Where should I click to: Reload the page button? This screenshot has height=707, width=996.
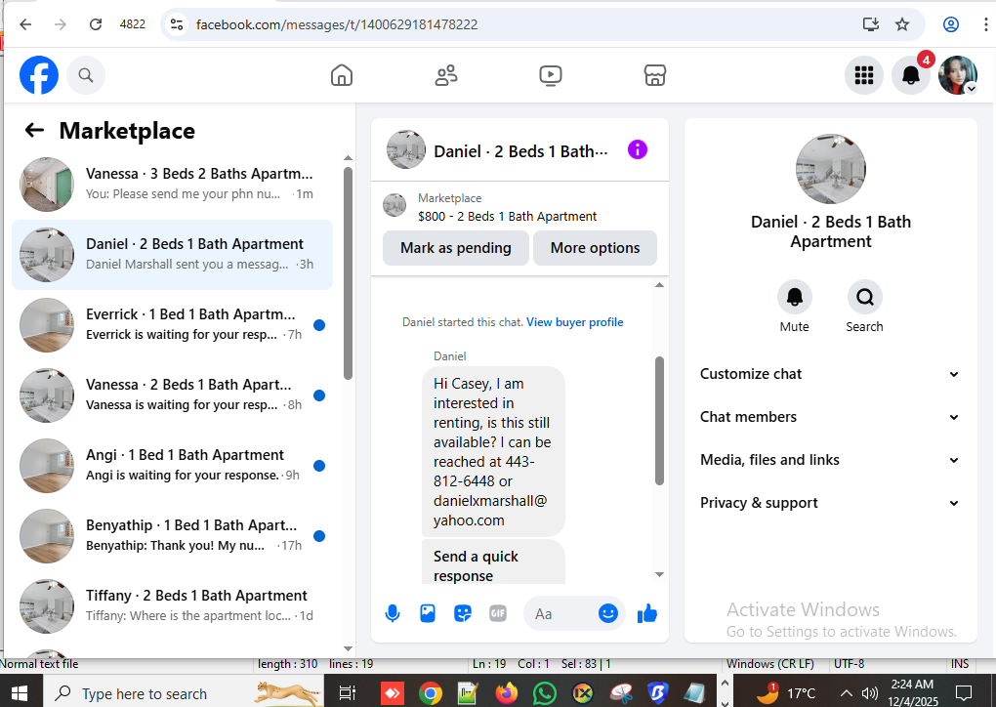click(x=96, y=24)
